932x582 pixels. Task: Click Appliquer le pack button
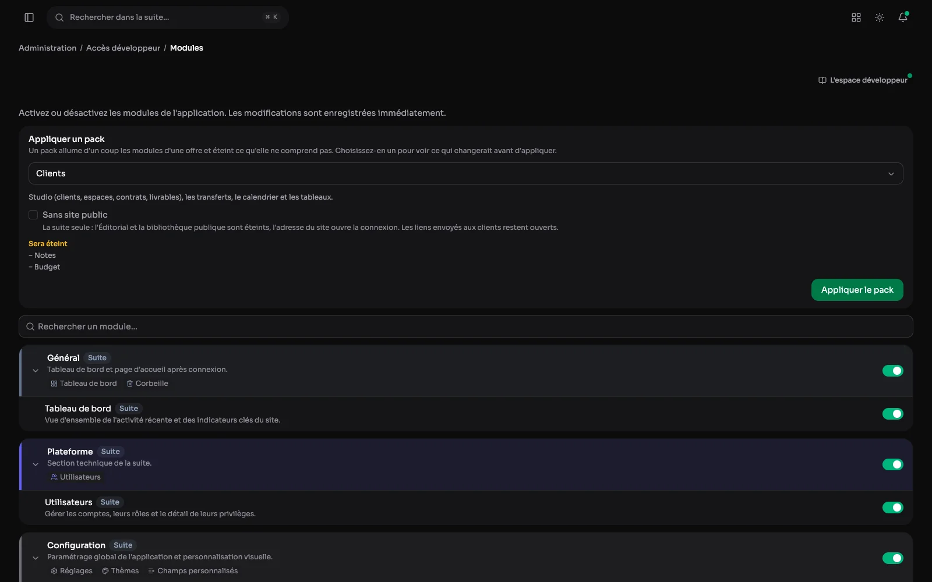(857, 290)
